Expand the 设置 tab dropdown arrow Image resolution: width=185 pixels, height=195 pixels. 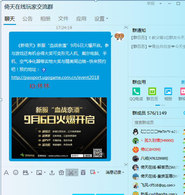107,19
